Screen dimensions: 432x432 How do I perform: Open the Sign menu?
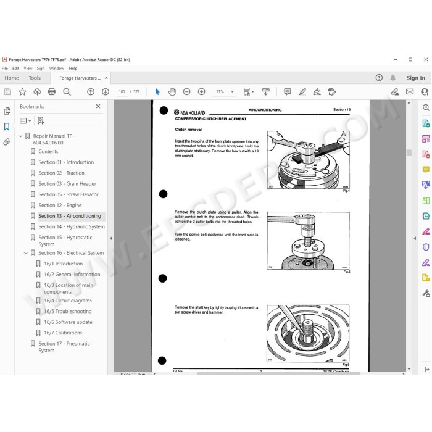tap(41, 68)
